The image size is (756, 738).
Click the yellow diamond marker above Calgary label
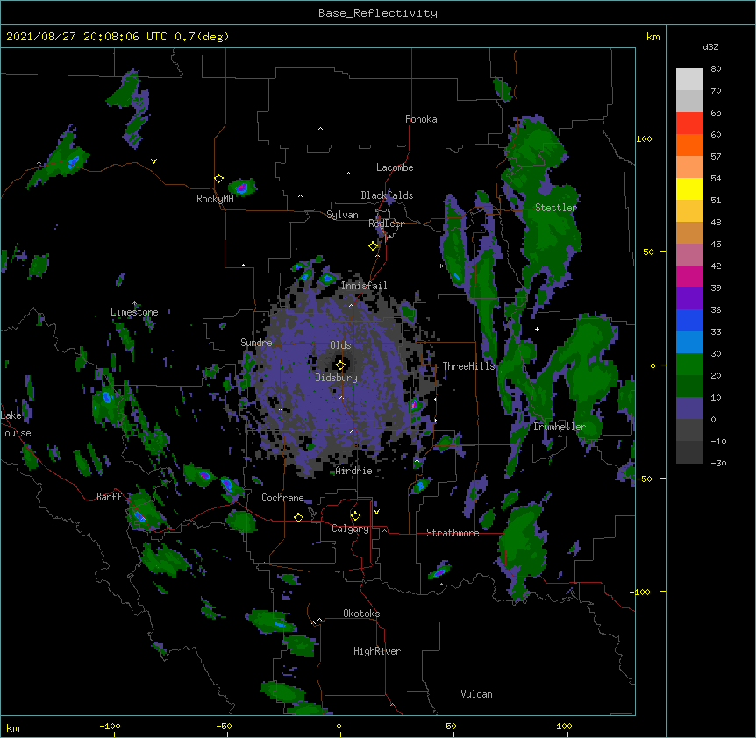(x=355, y=516)
